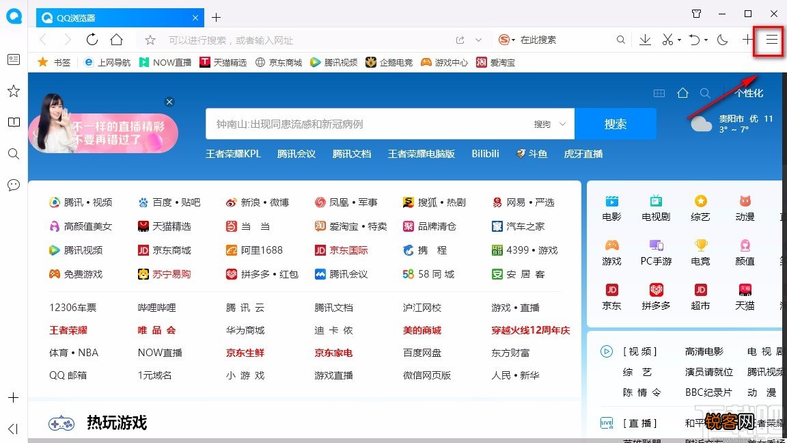Image resolution: width=787 pixels, height=443 pixels.
Task: Collapse the left sidebar with the arrow icon
Action: click(14, 429)
